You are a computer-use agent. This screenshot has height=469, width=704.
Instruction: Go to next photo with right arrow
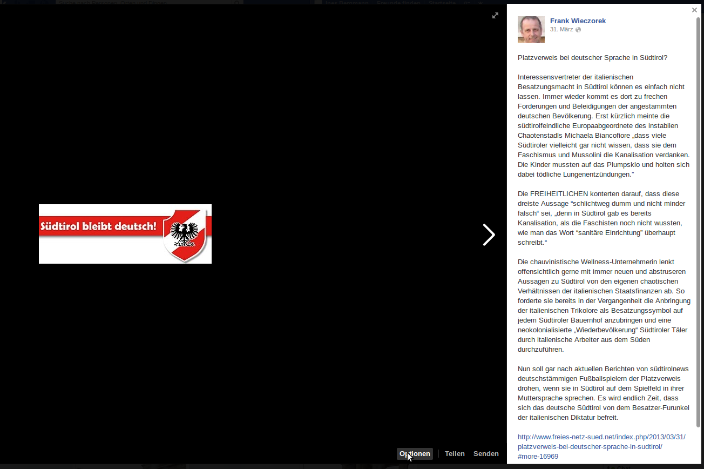point(489,235)
